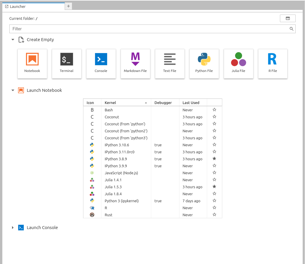Remove star from Julia 1.5.3 kernel
This screenshot has width=305, height=264.
click(214, 187)
